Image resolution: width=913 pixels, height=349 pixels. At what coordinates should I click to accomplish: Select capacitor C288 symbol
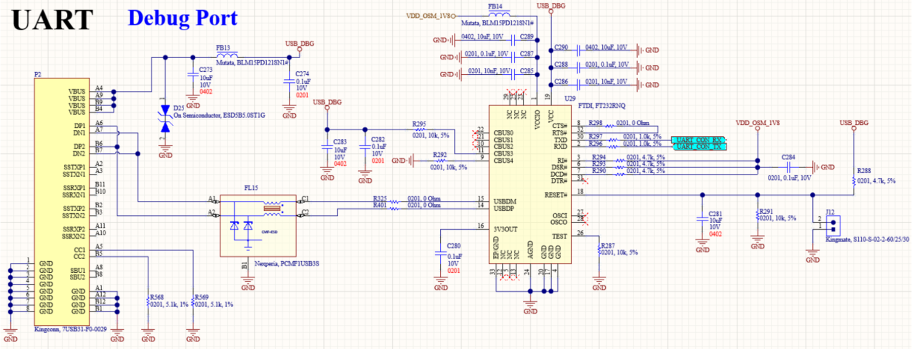tap(578, 68)
